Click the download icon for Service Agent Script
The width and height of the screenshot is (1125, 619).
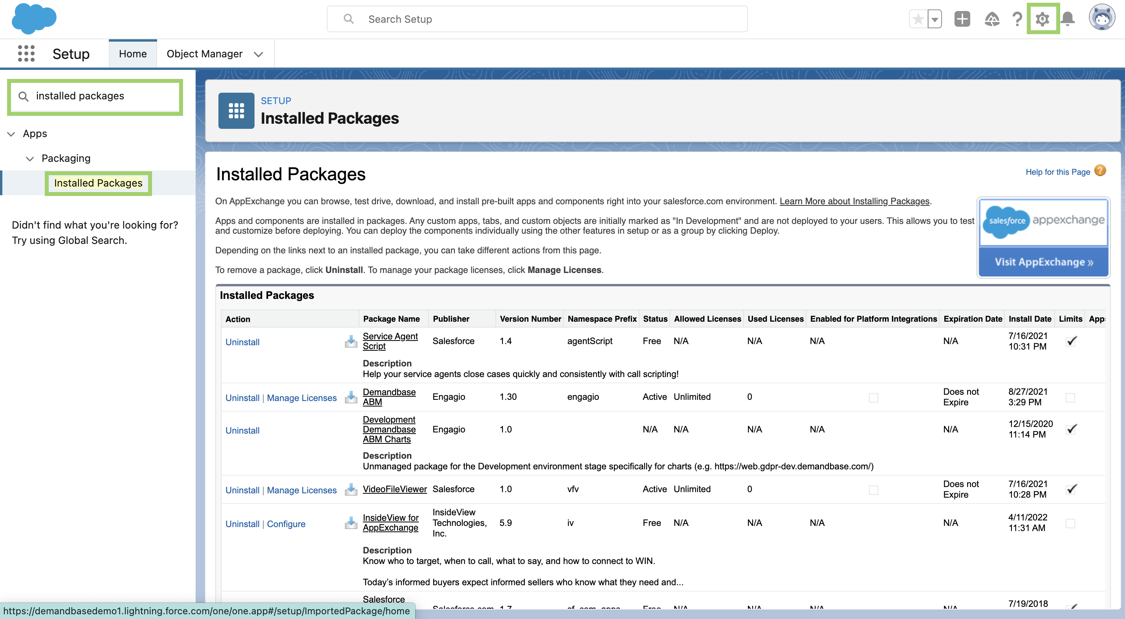click(351, 341)
